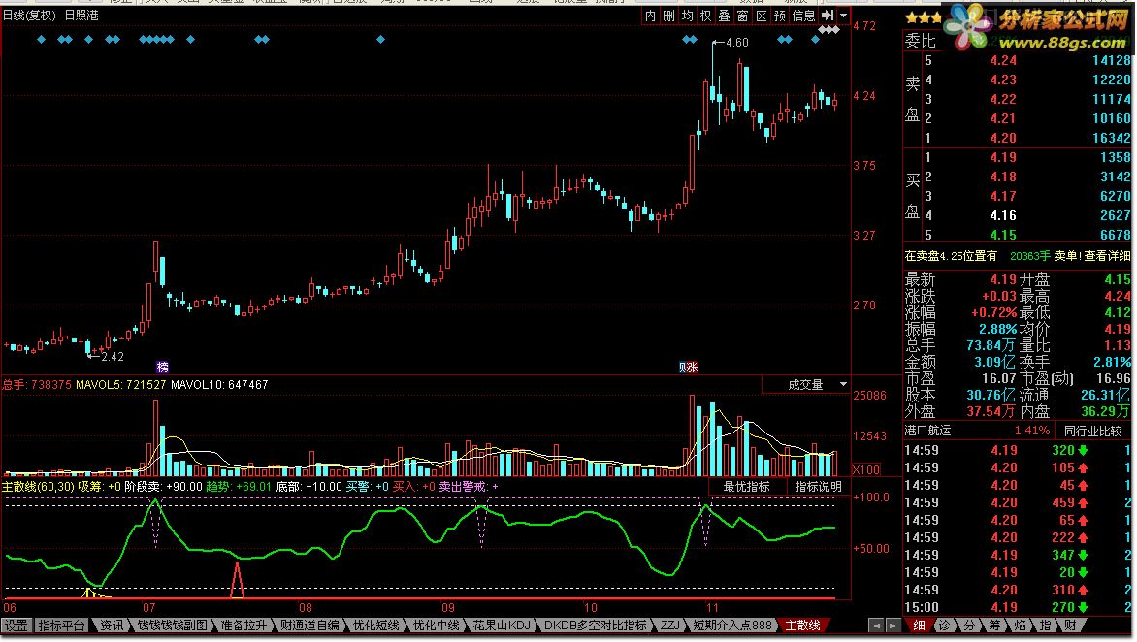The width and height of the screenshot is (1137, 642).
Task: Toggle the 均 moving-average toolbar button
Action: point(688,16)
